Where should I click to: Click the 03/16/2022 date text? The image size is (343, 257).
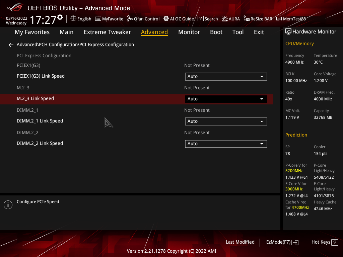(17, 18)
